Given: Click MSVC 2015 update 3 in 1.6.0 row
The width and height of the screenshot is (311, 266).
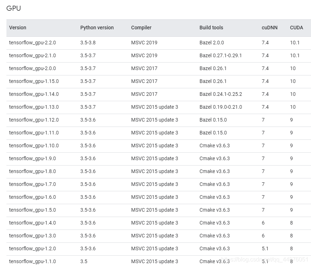Looking at the screenshot, I should coord(155,197).
